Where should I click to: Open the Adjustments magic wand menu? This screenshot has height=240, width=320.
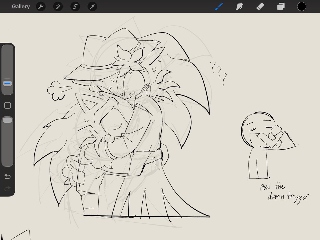tap(58, 6)
